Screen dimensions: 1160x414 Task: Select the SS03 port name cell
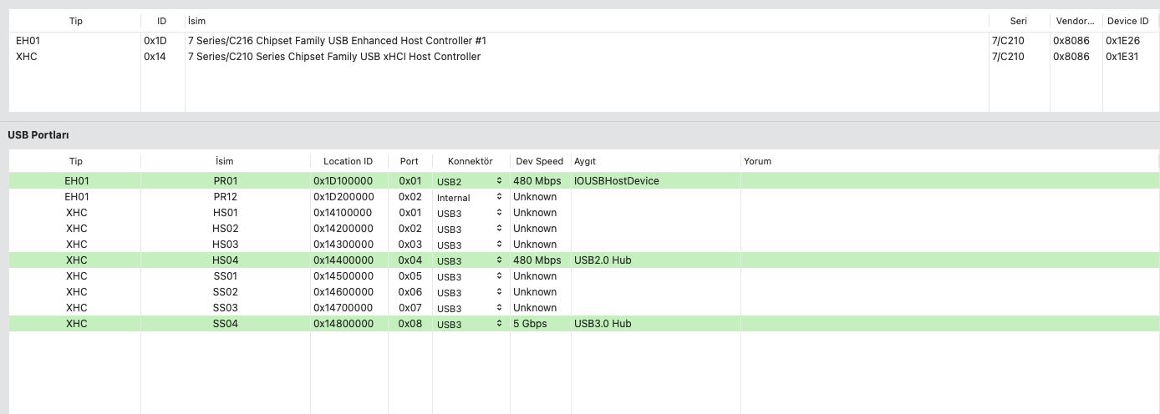(226, 308)
